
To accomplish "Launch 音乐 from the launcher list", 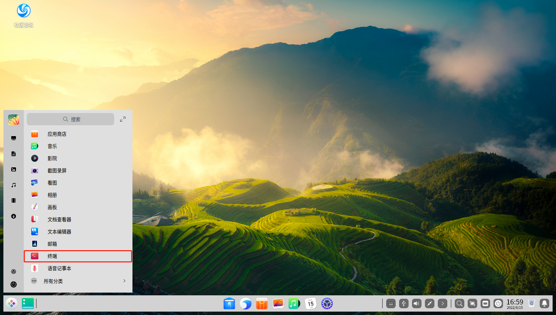I will [x=78, y=146].
